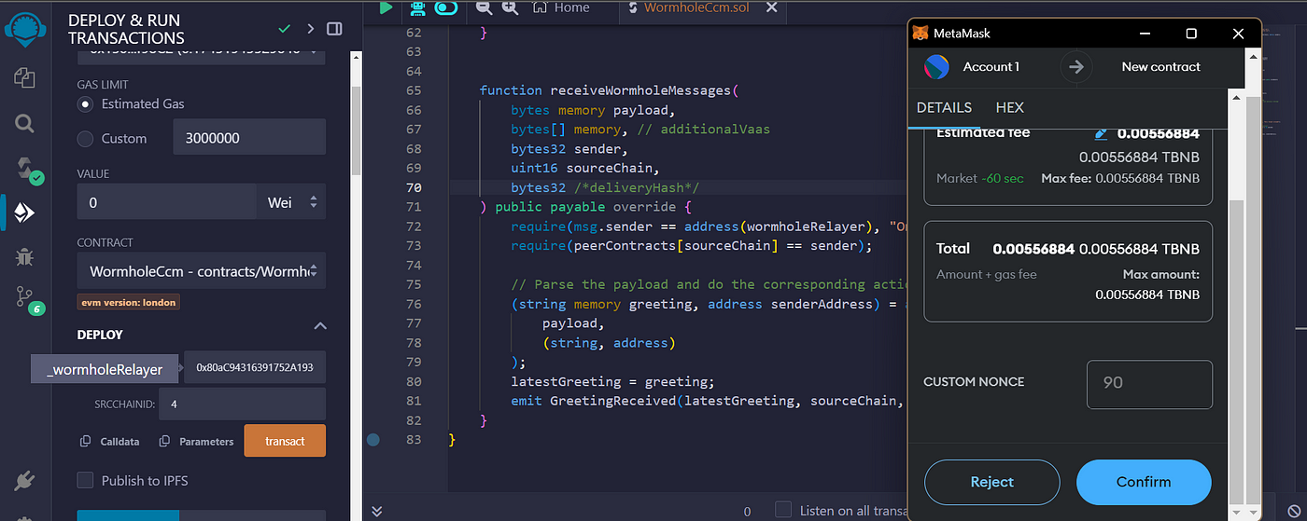Edit the estimated fee with pencil icon

(1101, 133)
